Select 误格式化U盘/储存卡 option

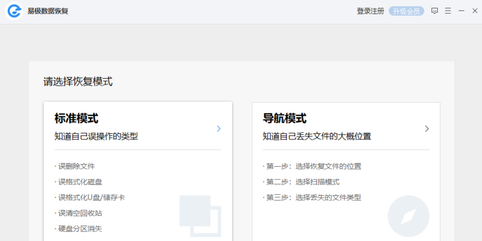tap(91, 198)
